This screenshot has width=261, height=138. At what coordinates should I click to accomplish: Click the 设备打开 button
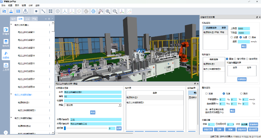coord(208,129)
